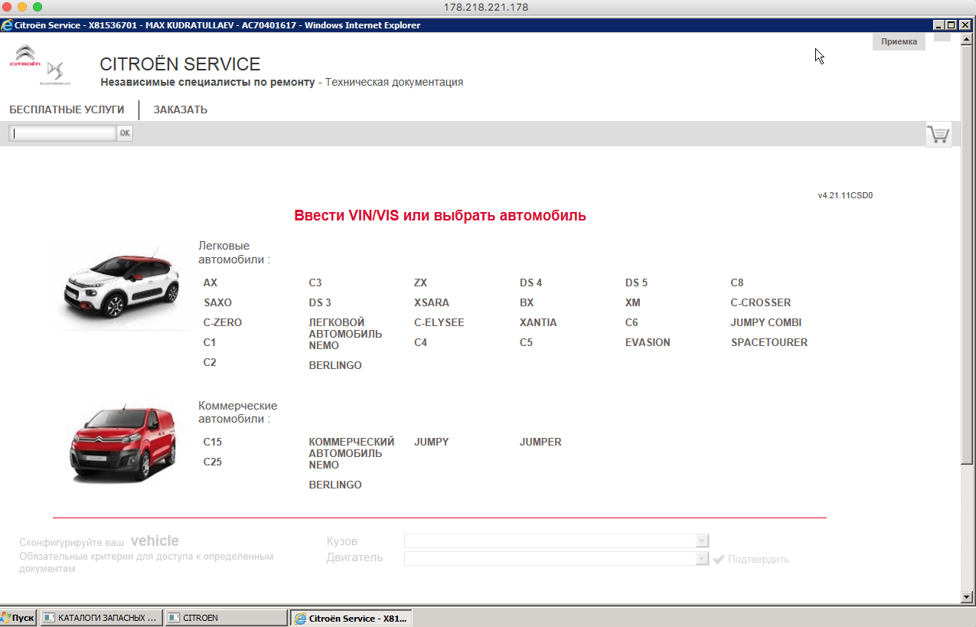This screenshot has width=976, height=627.
Task: Choose the JUMPER commercial vehicle link
Action: (540, 442)
